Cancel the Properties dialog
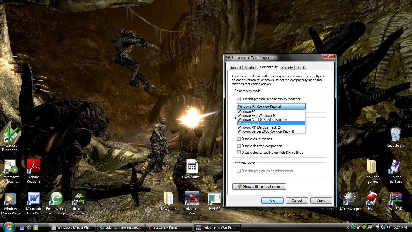Screen dimensions: 412x232 click(x=296, y=201)
